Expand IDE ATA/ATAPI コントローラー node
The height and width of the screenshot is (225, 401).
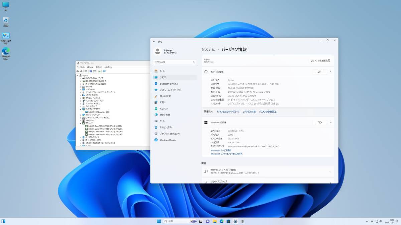coord(81,81)
